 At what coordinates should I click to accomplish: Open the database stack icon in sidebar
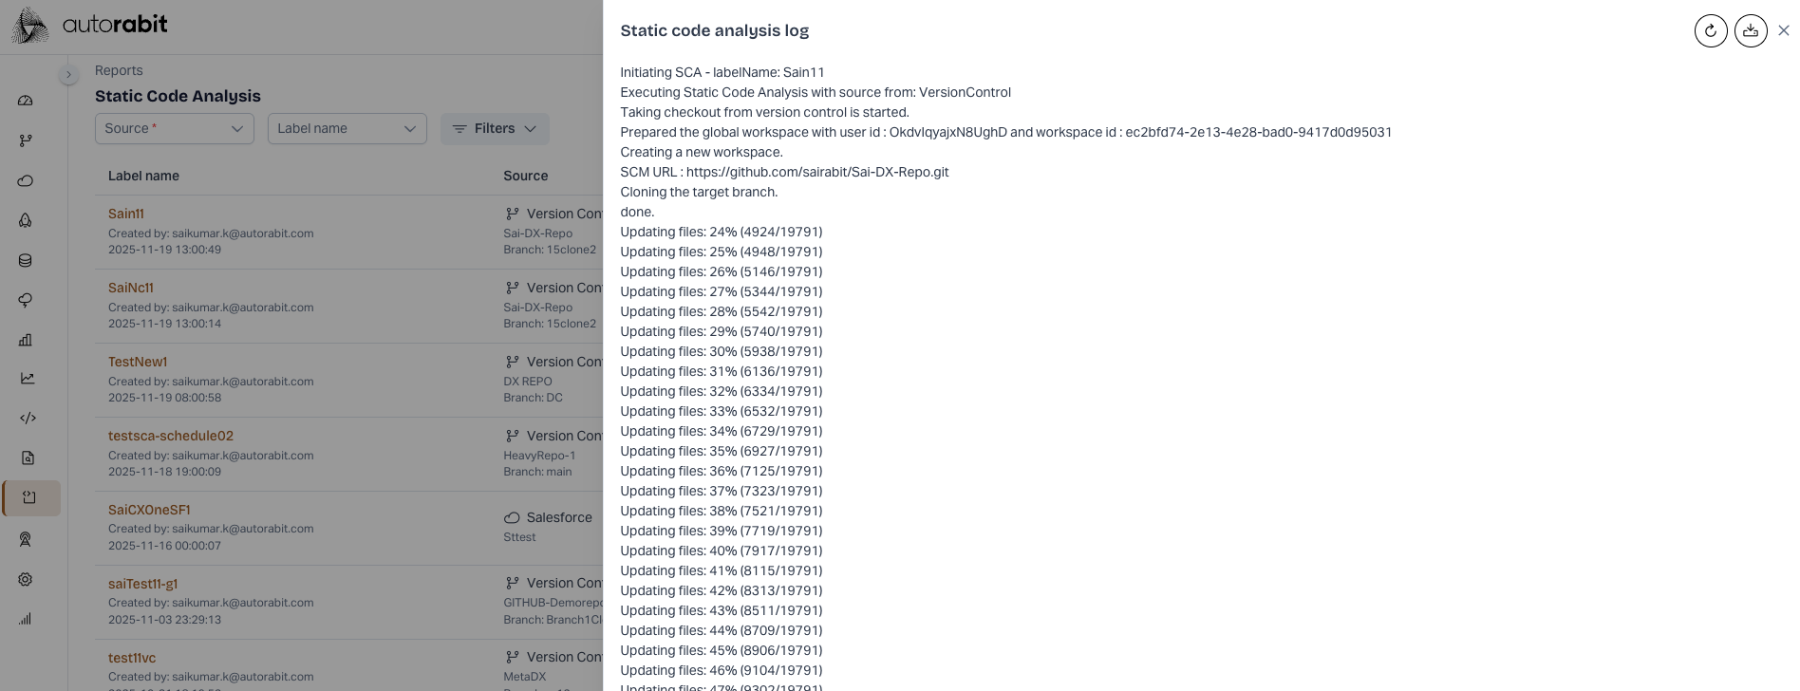26,260
